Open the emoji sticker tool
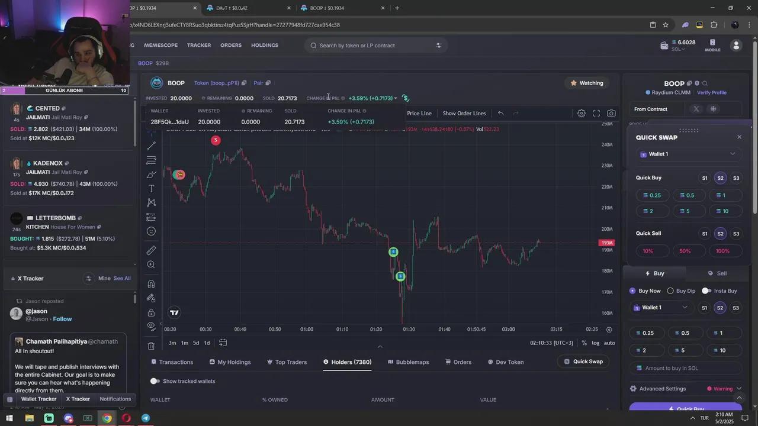Image resolution: width=758 pixels, height=426 pixels. pos(151,231)
